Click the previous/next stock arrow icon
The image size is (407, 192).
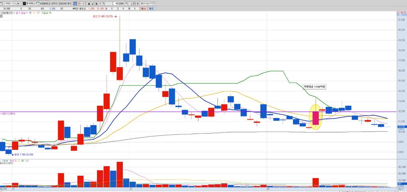(18, 4)
